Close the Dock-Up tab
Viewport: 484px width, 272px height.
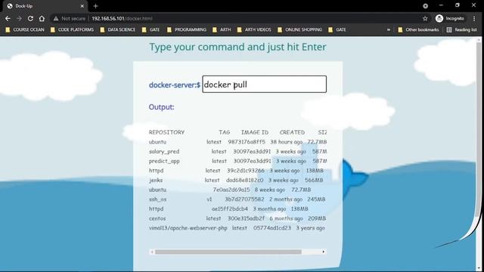[x=82, y=6]
